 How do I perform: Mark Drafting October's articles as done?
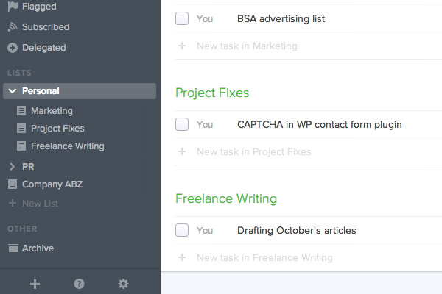pos(182,230)
